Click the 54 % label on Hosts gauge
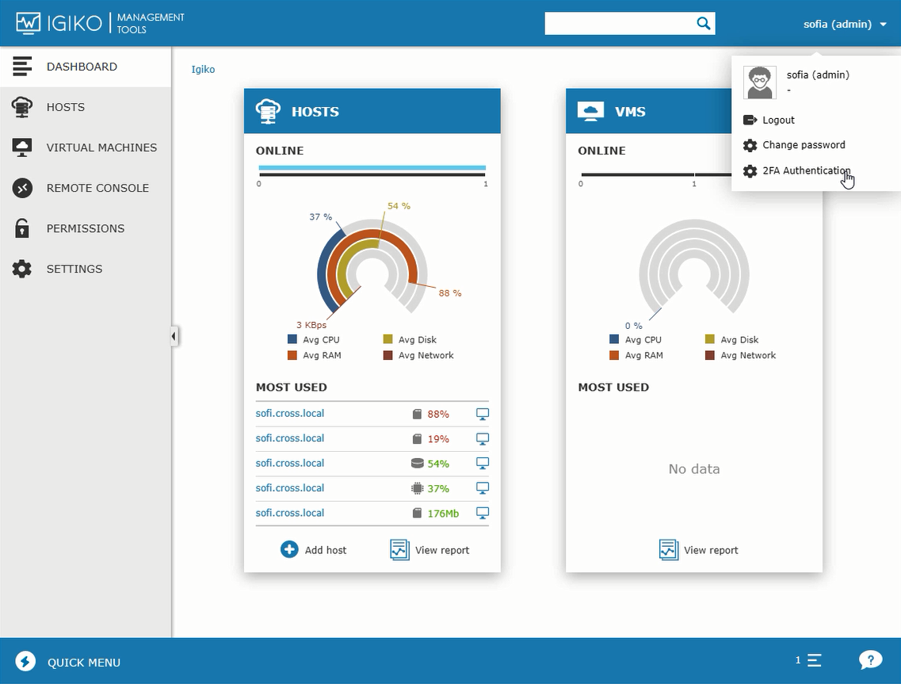The width and height of the screenshot is (901, 684). tap(399, 206)
